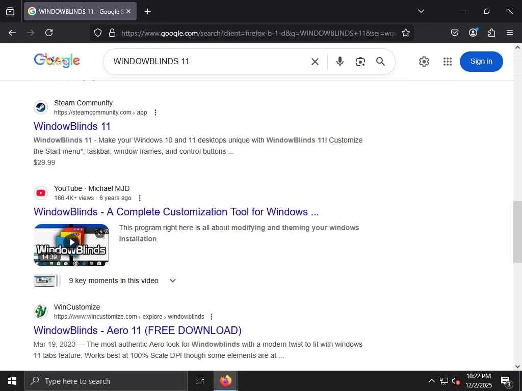Open the extensions puzzle icon

(491, 33)
